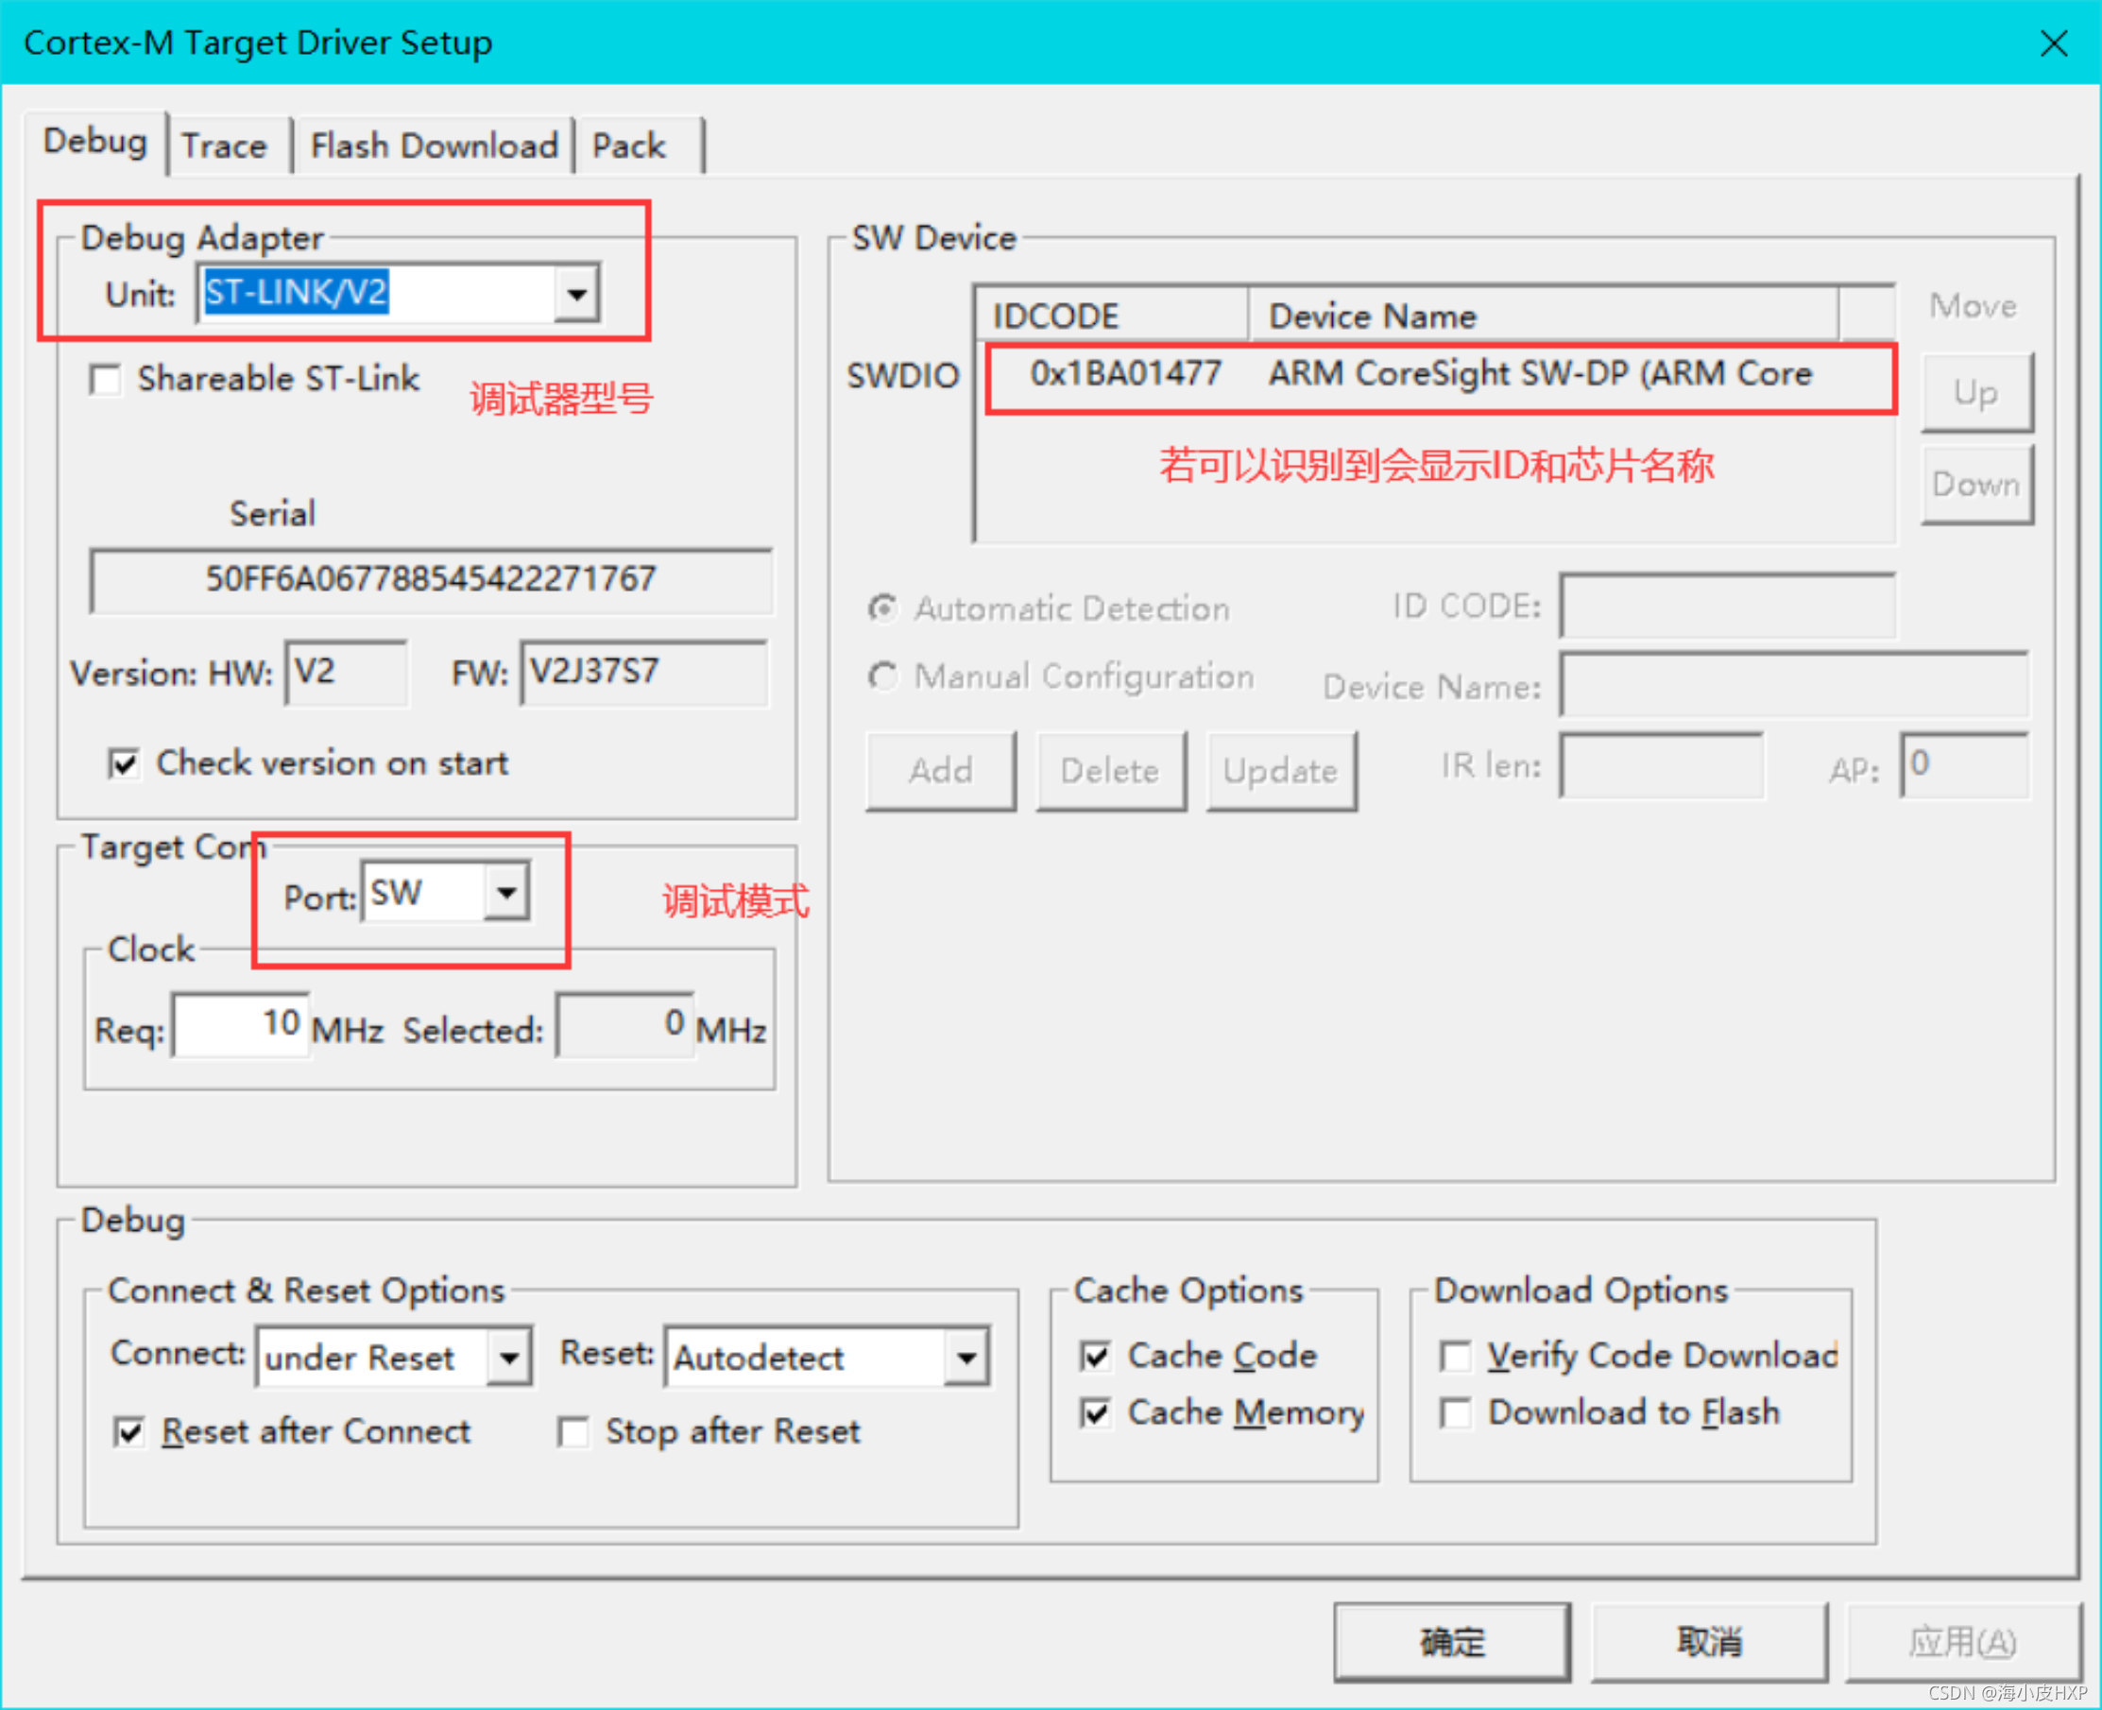
Task: Click the Update button in SW Device
Action: point(1279,770)
